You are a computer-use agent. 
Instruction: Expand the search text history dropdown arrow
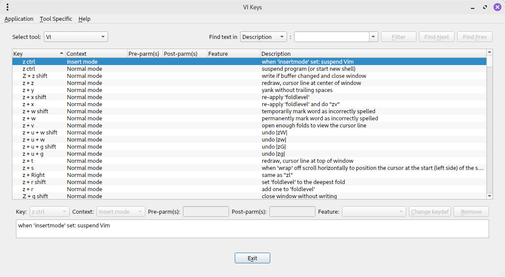373,37
